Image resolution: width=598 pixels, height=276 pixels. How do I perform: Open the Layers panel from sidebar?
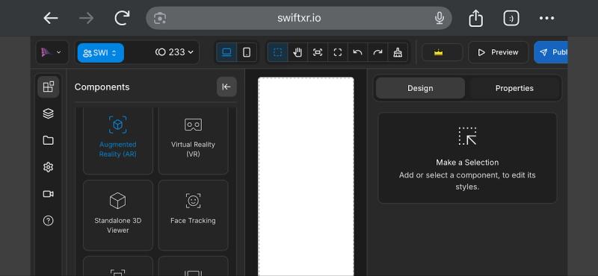(48, 113)
